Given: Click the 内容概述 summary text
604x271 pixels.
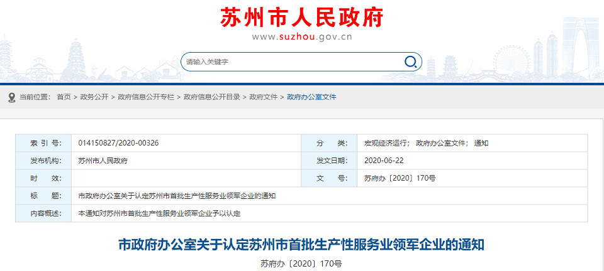Looking at the screenshot, I should tap(159, 213).
